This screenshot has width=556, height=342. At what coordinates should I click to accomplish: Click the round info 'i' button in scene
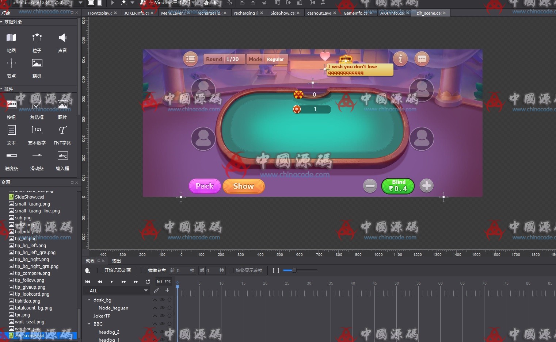coord(400,59)
